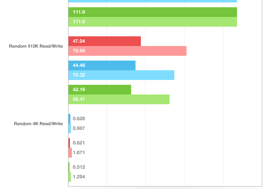
Task: Select the small light red 1.671 bar
Action: point(70,153)
